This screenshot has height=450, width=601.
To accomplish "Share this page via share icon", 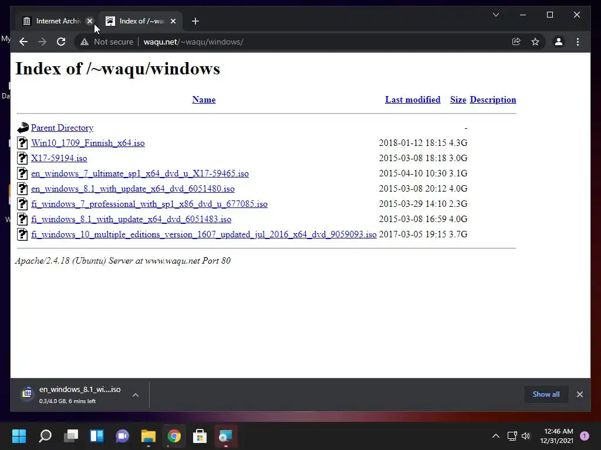I will click(516, 42).
